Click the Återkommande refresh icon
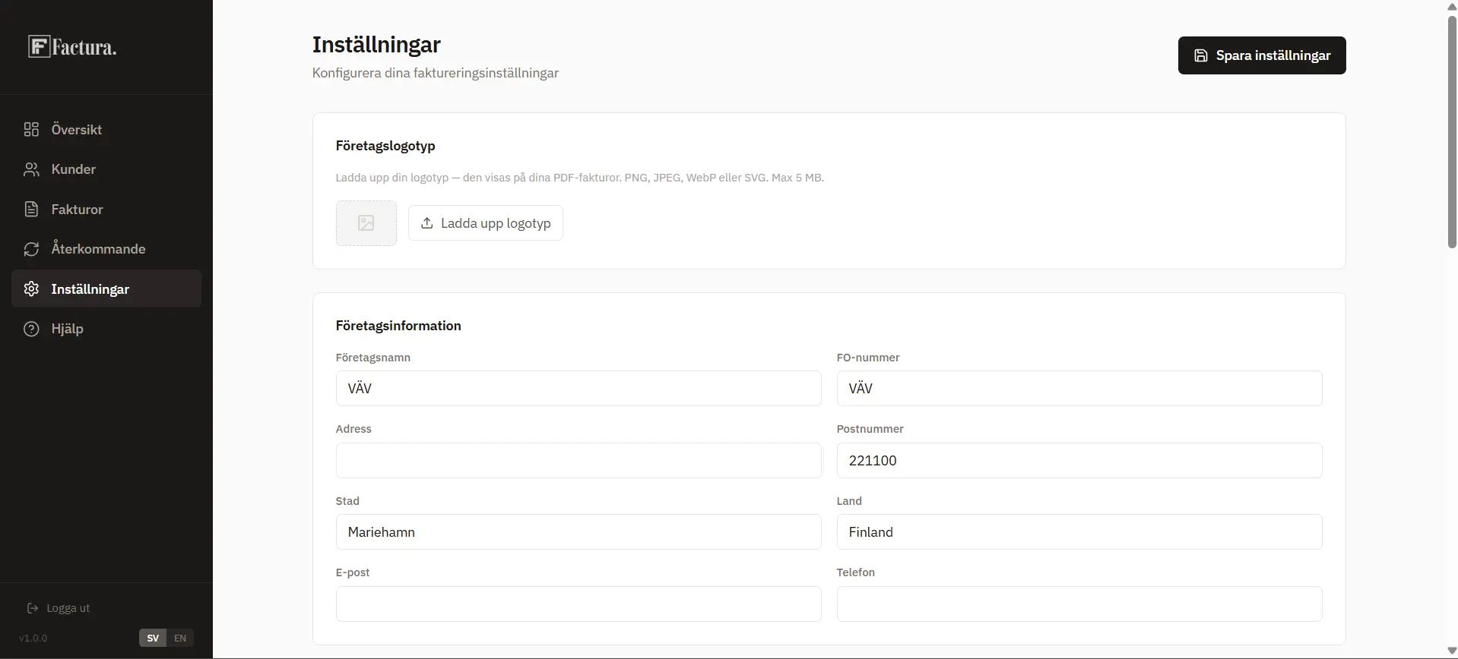The image size is (1458, 659). click(x=31, y=249)
